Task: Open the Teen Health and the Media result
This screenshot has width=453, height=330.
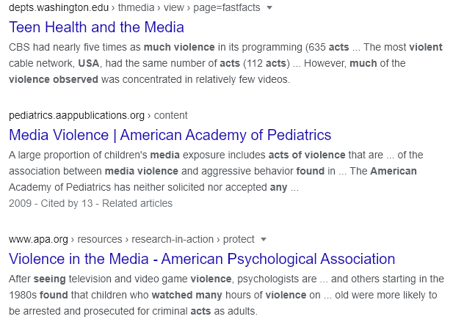Action: (96, 28)
